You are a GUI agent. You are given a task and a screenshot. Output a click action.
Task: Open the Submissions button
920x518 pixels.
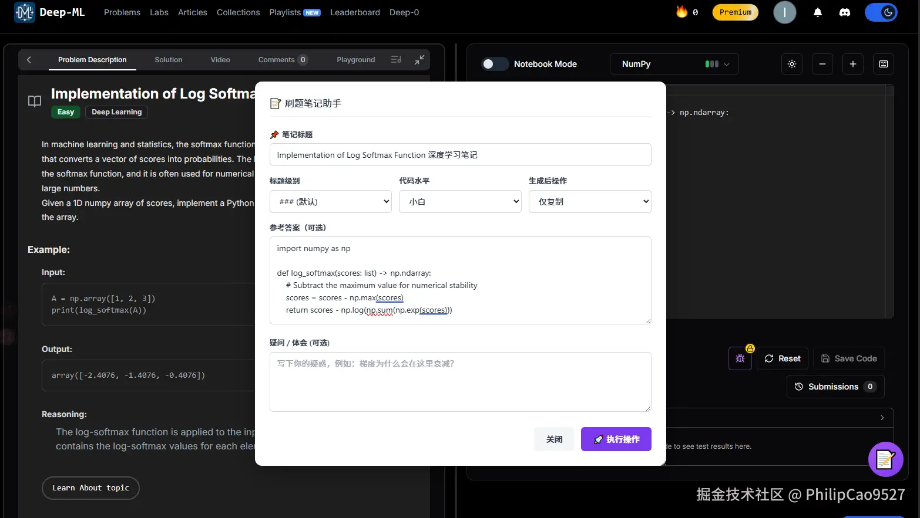(835, 387)
